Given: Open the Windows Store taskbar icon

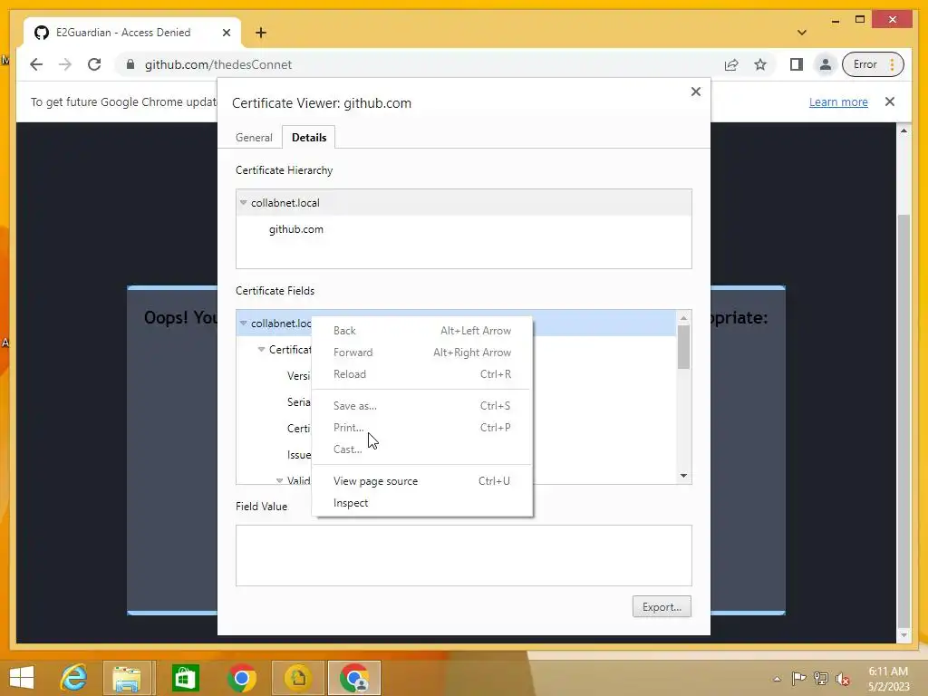Looking at the screenshot, I should click(185, 678).
